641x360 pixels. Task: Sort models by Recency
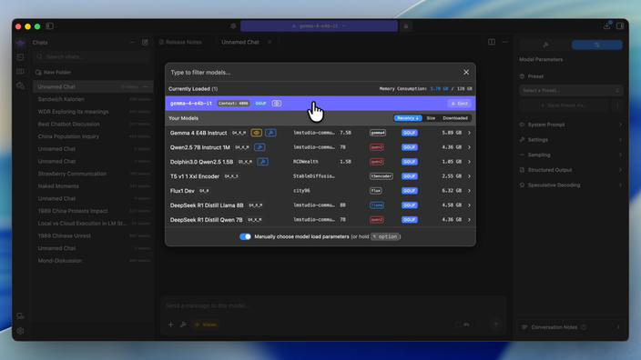pos(408,118)
